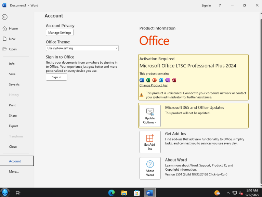262x197 pixels.
Task: Open File Explorer from the taskbar
Action: (x=124, y=193)
